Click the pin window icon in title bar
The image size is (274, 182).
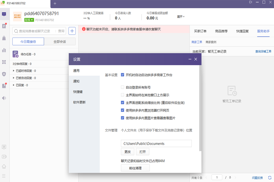tap(251, 2)
